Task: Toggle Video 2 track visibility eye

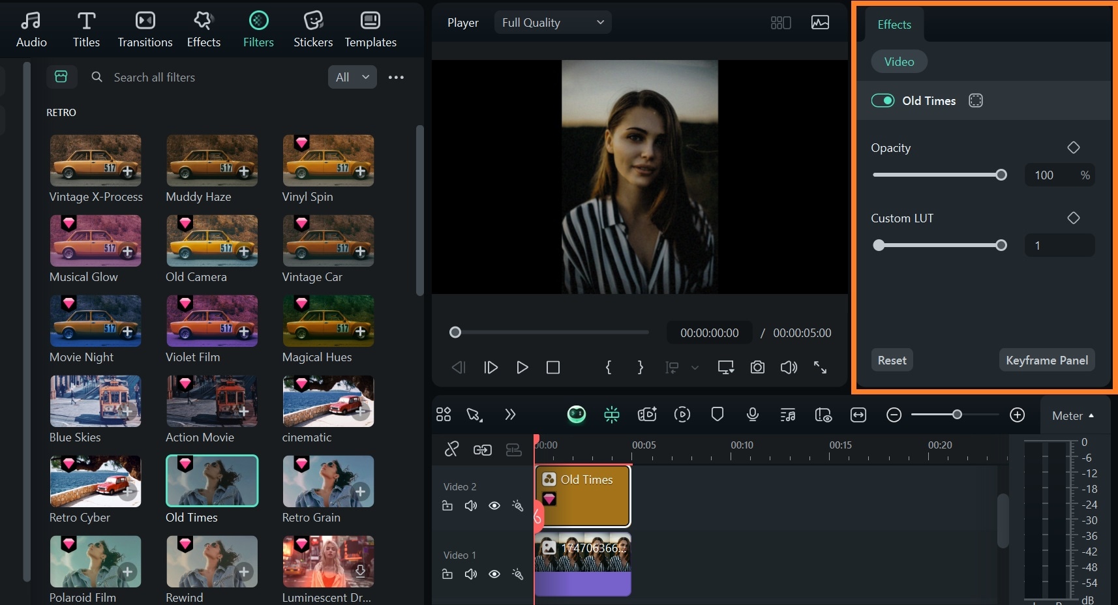Action: (x=494, y=505)
